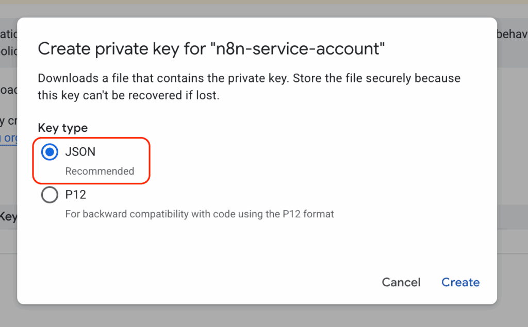The image size is (528, 327).
Task: Click the P12 option label
Action: 75,195
